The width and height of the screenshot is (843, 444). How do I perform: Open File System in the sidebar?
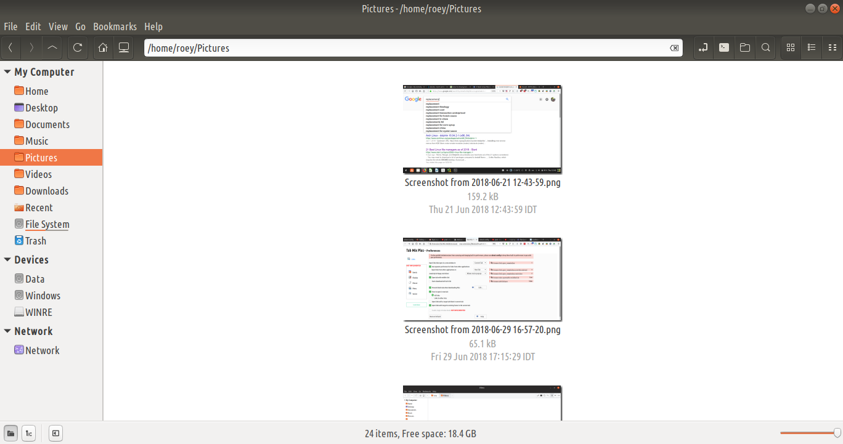[x=51, y=224]
